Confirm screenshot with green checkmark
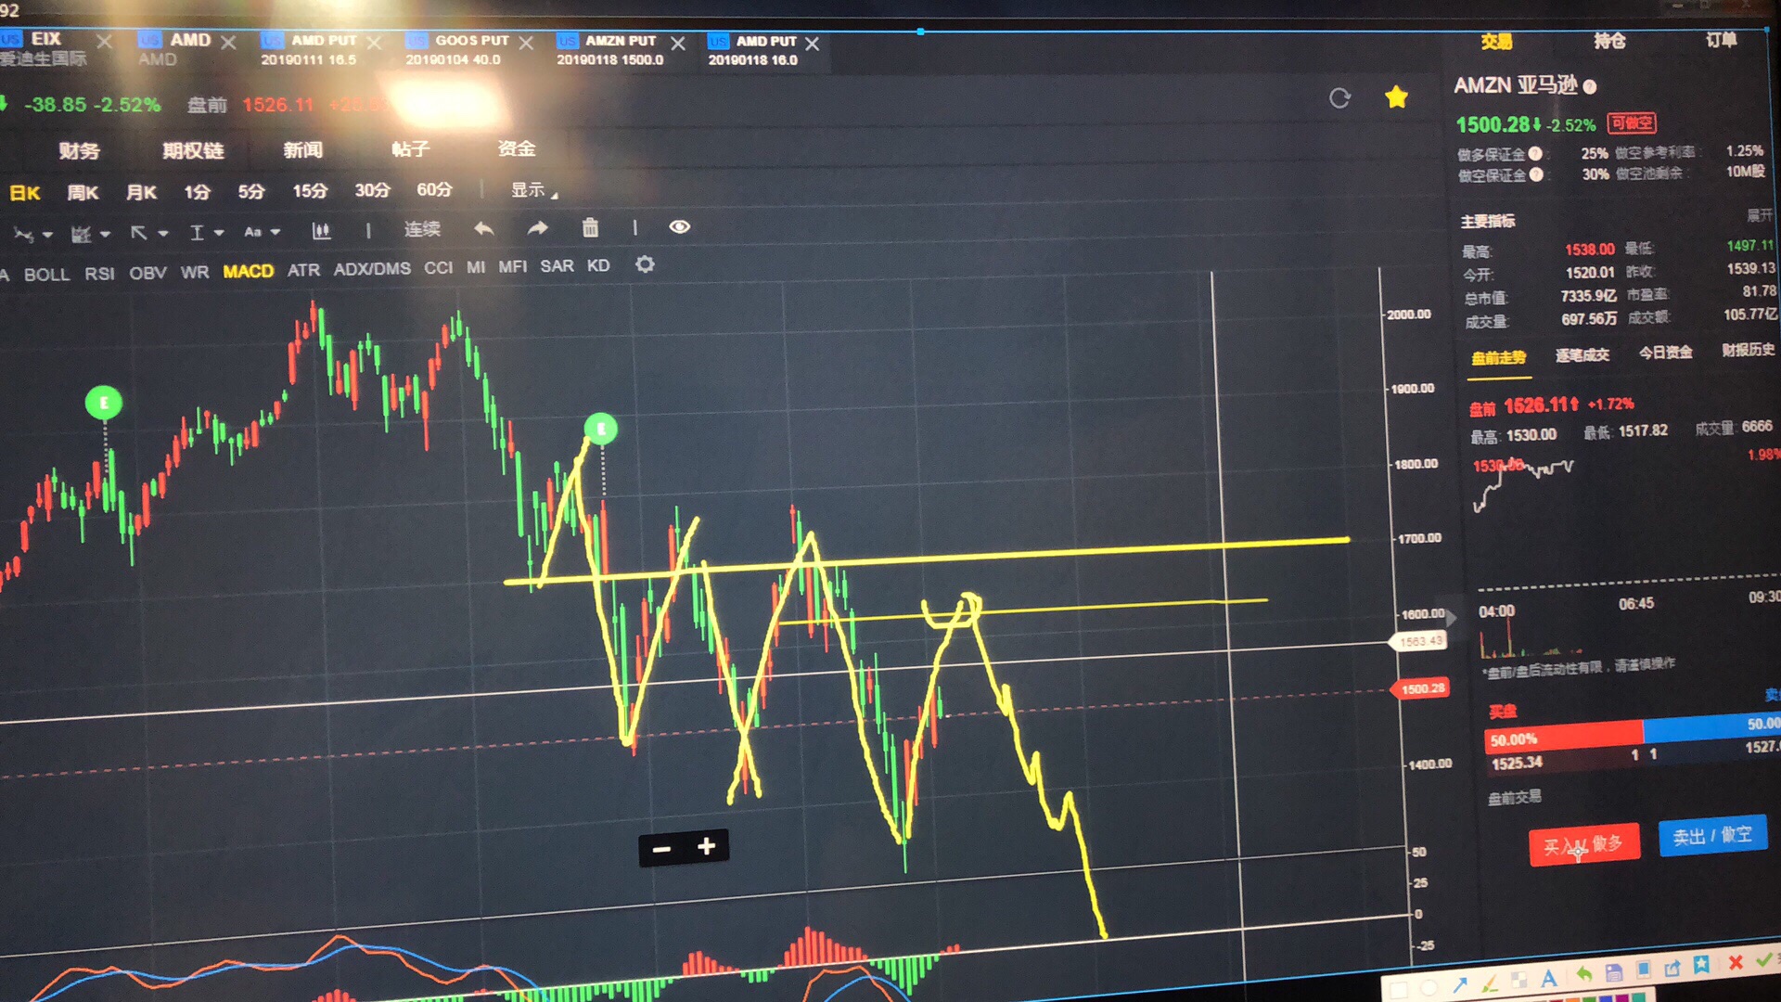This screenshot has height=1002, width=1781. point(1763,958)
